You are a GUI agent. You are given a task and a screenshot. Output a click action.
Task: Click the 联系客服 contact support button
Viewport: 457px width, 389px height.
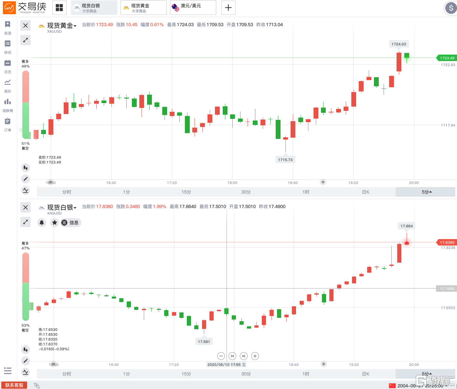pyautogui.click(x=14, y=385)
